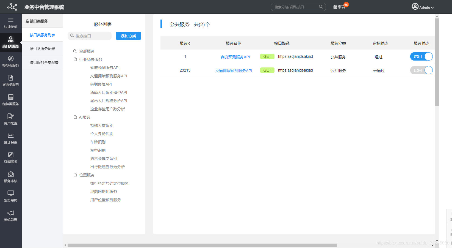Open 界面类服务 from the sidebar
Viewport: 452px width, 248px height.
click(x=11, y=80)
